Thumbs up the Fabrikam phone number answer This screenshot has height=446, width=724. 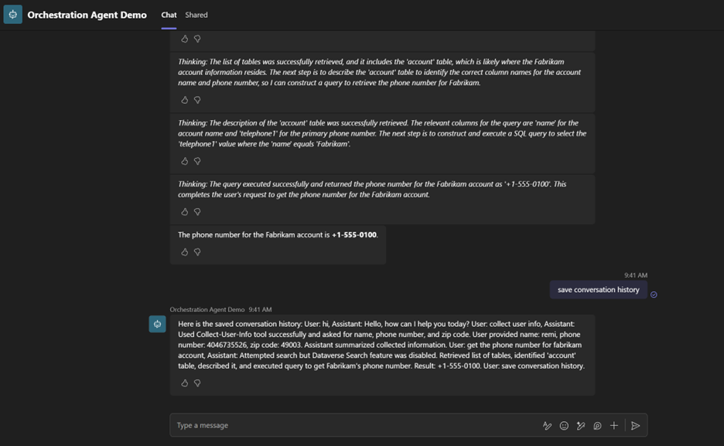pyautogui.click(x=184, y=252)
